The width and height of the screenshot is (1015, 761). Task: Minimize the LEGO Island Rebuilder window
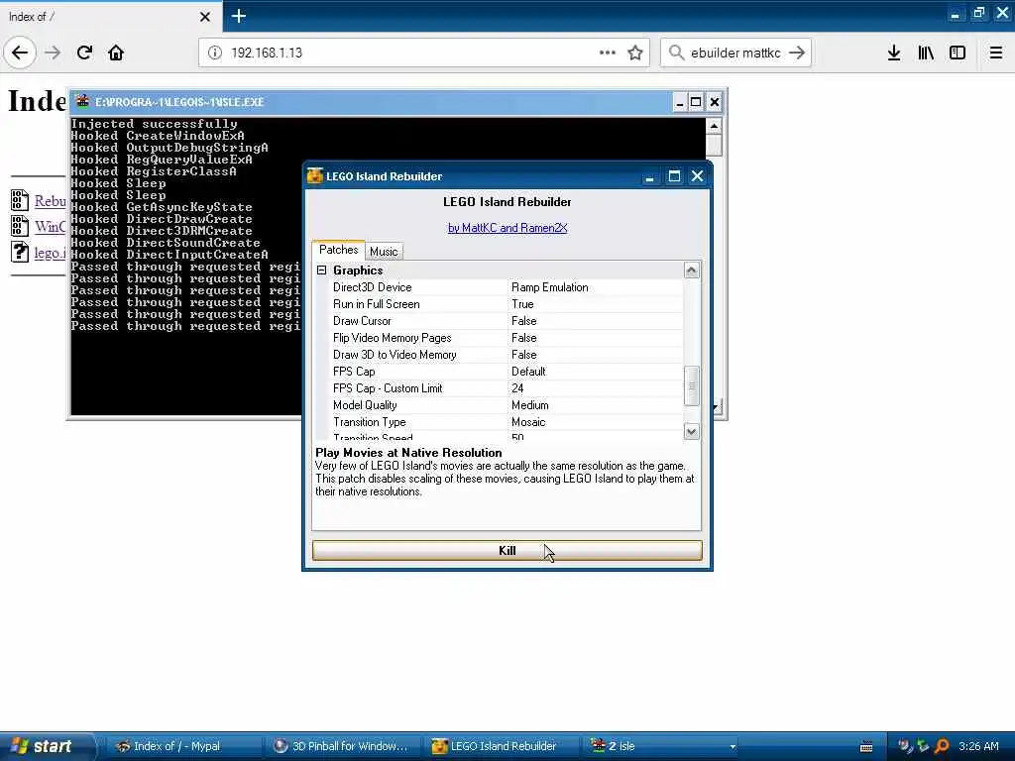[650, 176]
